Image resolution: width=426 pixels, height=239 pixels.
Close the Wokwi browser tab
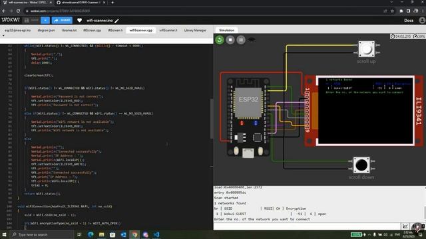(x=51, y=3)
